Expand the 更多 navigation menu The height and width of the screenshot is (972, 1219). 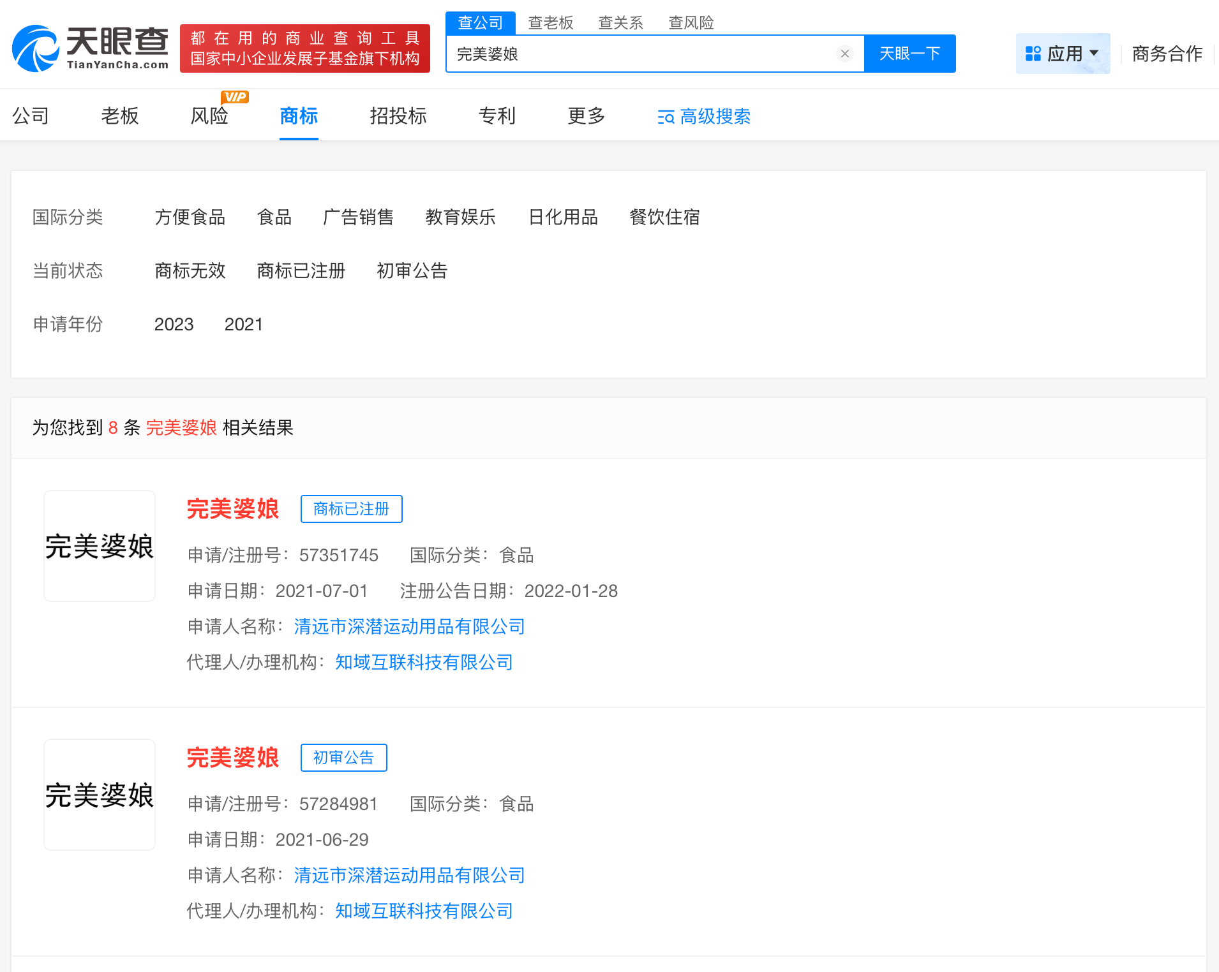click(586, 116)
